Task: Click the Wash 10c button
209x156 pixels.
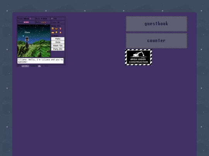Action: [x=58, y=45]
